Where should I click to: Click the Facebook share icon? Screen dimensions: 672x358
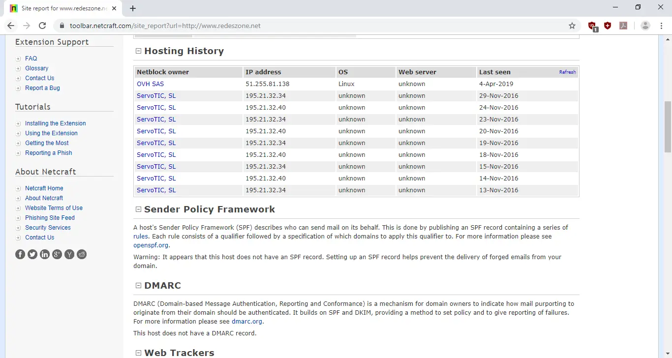pyautogui.click(x=20, y=254)
